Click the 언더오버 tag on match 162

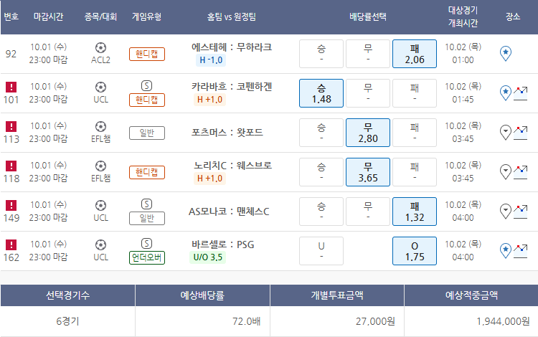click(x=146, y=257)
